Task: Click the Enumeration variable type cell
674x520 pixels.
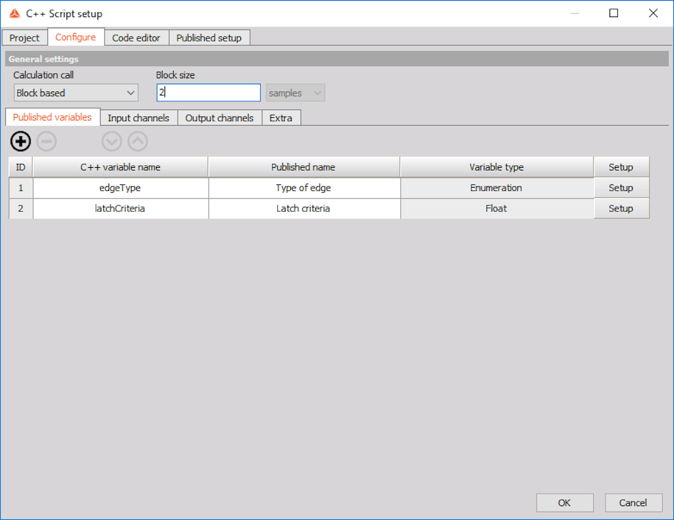Action: (x=496, y=188)
